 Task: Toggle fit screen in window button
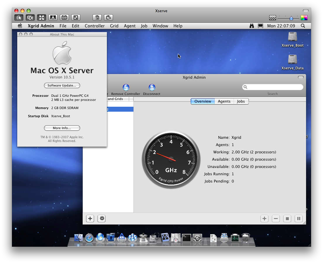[41, 18]
